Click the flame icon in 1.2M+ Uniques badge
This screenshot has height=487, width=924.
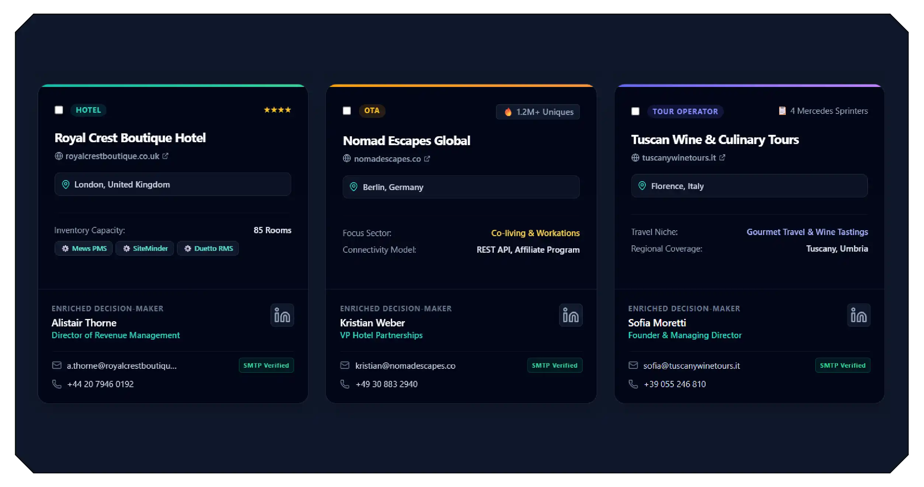point(508,112)
